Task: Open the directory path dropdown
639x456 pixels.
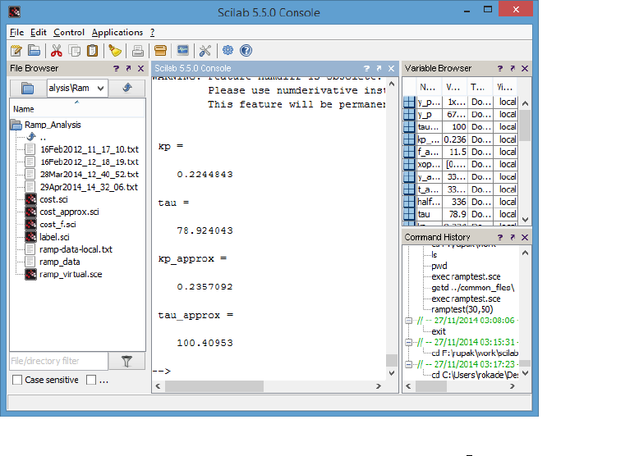Action: (101, 89)
